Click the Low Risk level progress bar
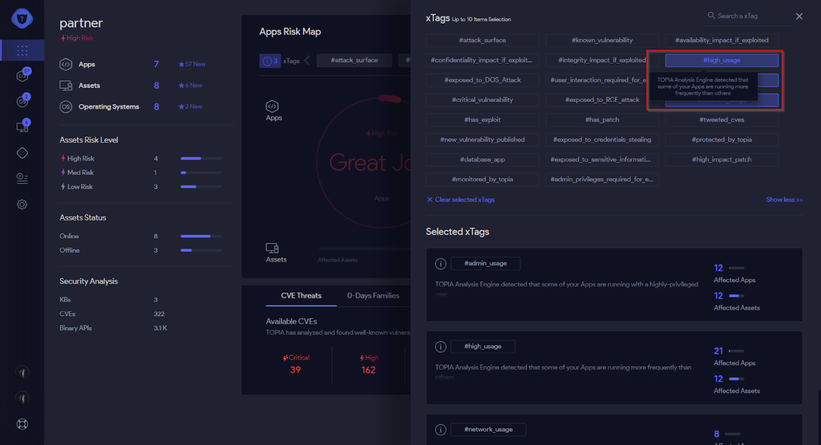821x445 pixels. pos(201,187)
